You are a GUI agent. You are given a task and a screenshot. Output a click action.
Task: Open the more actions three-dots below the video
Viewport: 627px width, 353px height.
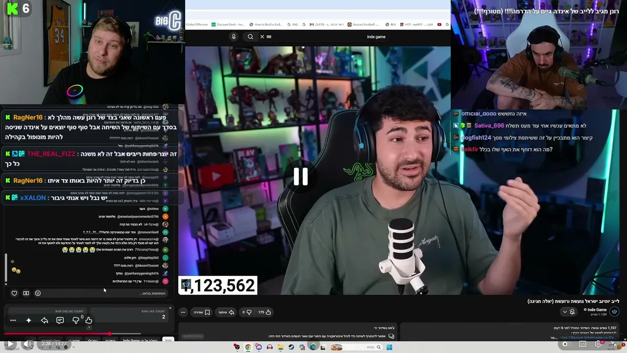(x=183, y=312)
